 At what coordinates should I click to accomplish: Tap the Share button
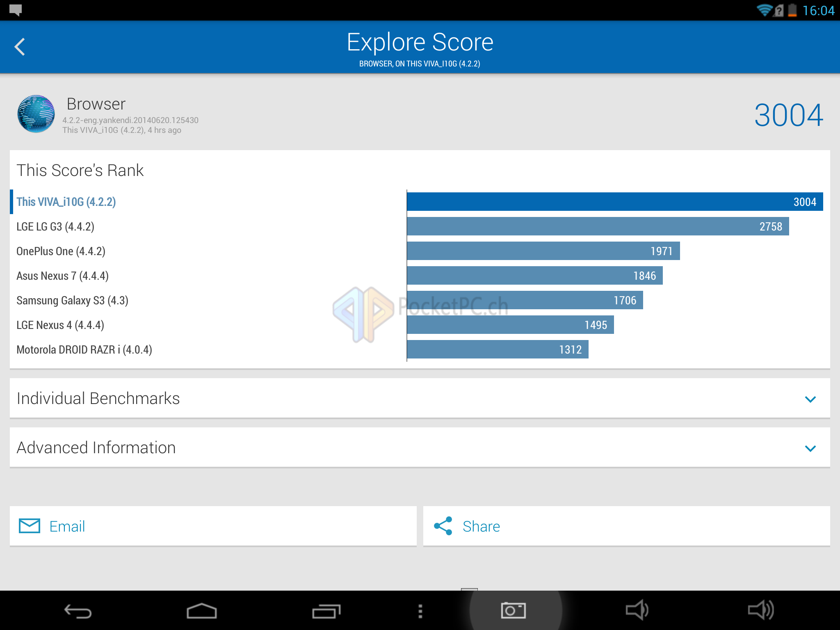[x=627, y=526]
